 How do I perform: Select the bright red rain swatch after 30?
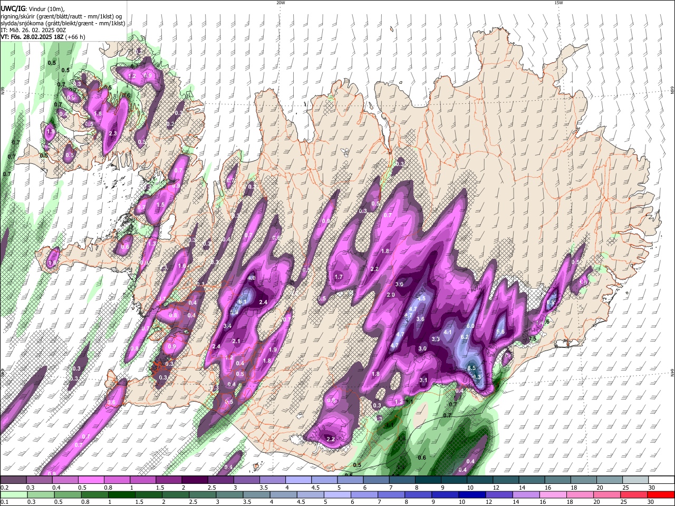pyautogui.click(x=661, y=495)
